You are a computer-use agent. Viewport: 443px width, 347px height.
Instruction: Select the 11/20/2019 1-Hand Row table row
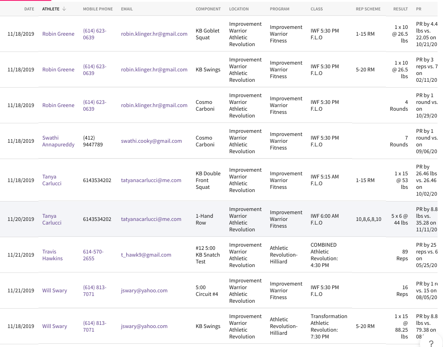click(x=219, y=219)
